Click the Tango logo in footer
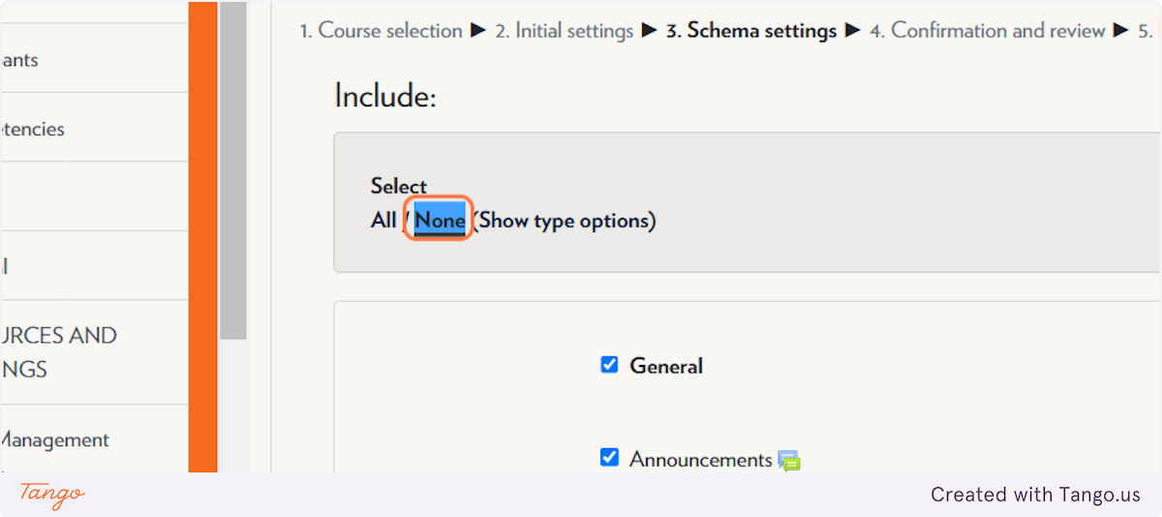The width and height of the screenshot is (1162, 517). [x=52, y=494]
